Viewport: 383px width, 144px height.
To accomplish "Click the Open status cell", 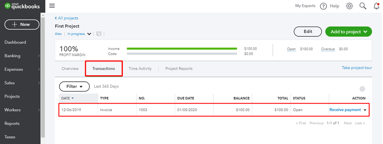I will coord(297,110).
